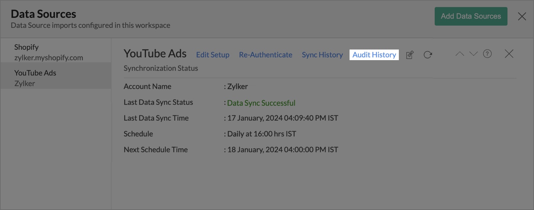534x210 pixels.
Task: Click the Synchronization Status label
Action: 161,68
